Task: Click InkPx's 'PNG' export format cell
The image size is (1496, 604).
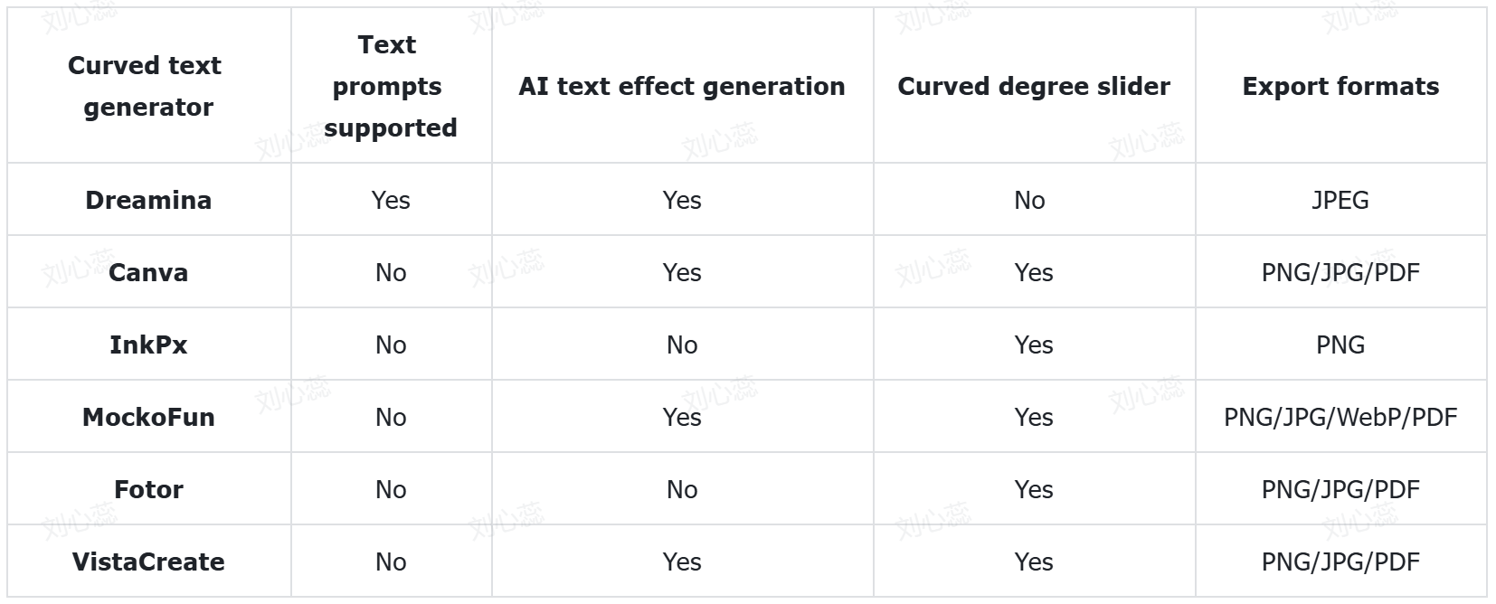Action: (x=1340, y=344)
